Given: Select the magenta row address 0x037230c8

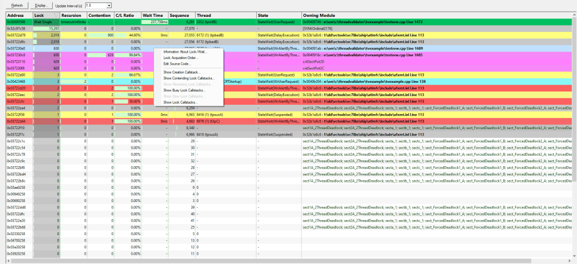Looking at the screenshot, I should pos(16,55).
